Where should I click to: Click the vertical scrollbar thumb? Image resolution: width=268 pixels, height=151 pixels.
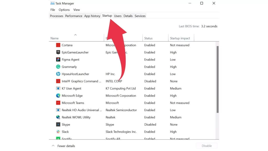[217, 79]
